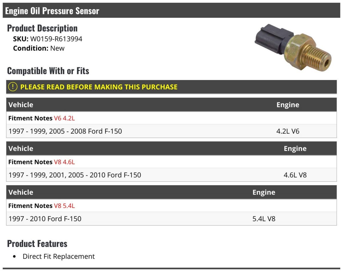
Task: Click the first table's Engine header
Action: (x=288, y=105)
